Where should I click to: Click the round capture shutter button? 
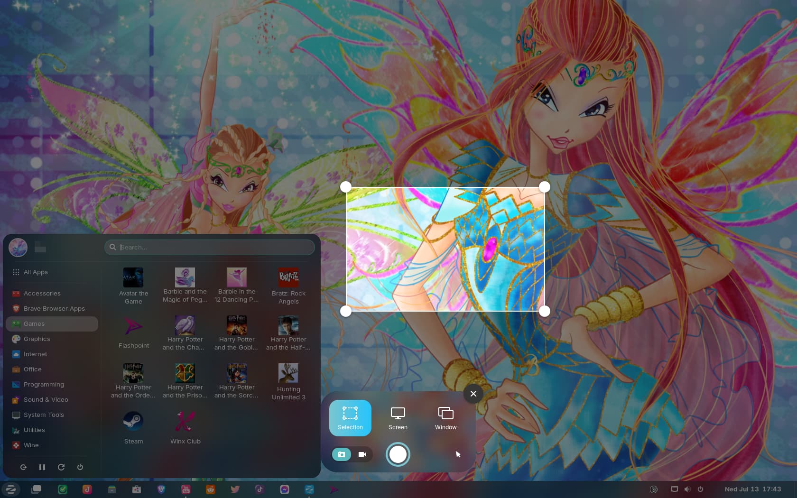click(x=398, y=454)
